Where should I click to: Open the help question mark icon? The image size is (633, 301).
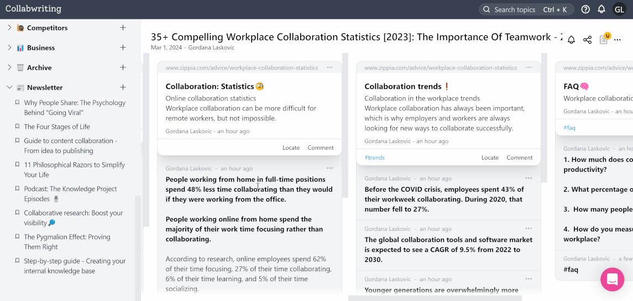pos(585,9)
